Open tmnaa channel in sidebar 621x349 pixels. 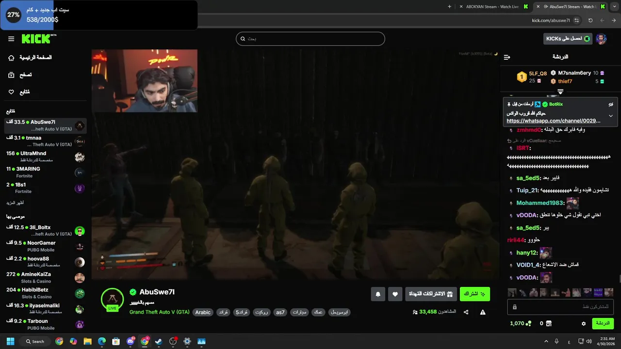(46, 141)
